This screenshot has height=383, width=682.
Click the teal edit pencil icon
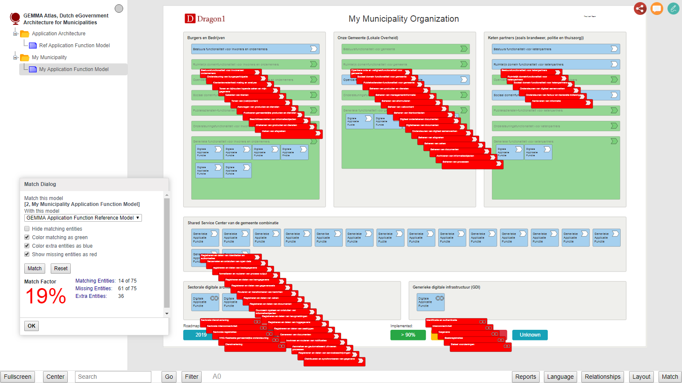673,9
